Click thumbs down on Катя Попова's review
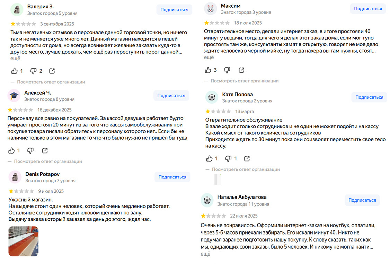Viewport: 390px width, 264px height. (x=228, y=159)
